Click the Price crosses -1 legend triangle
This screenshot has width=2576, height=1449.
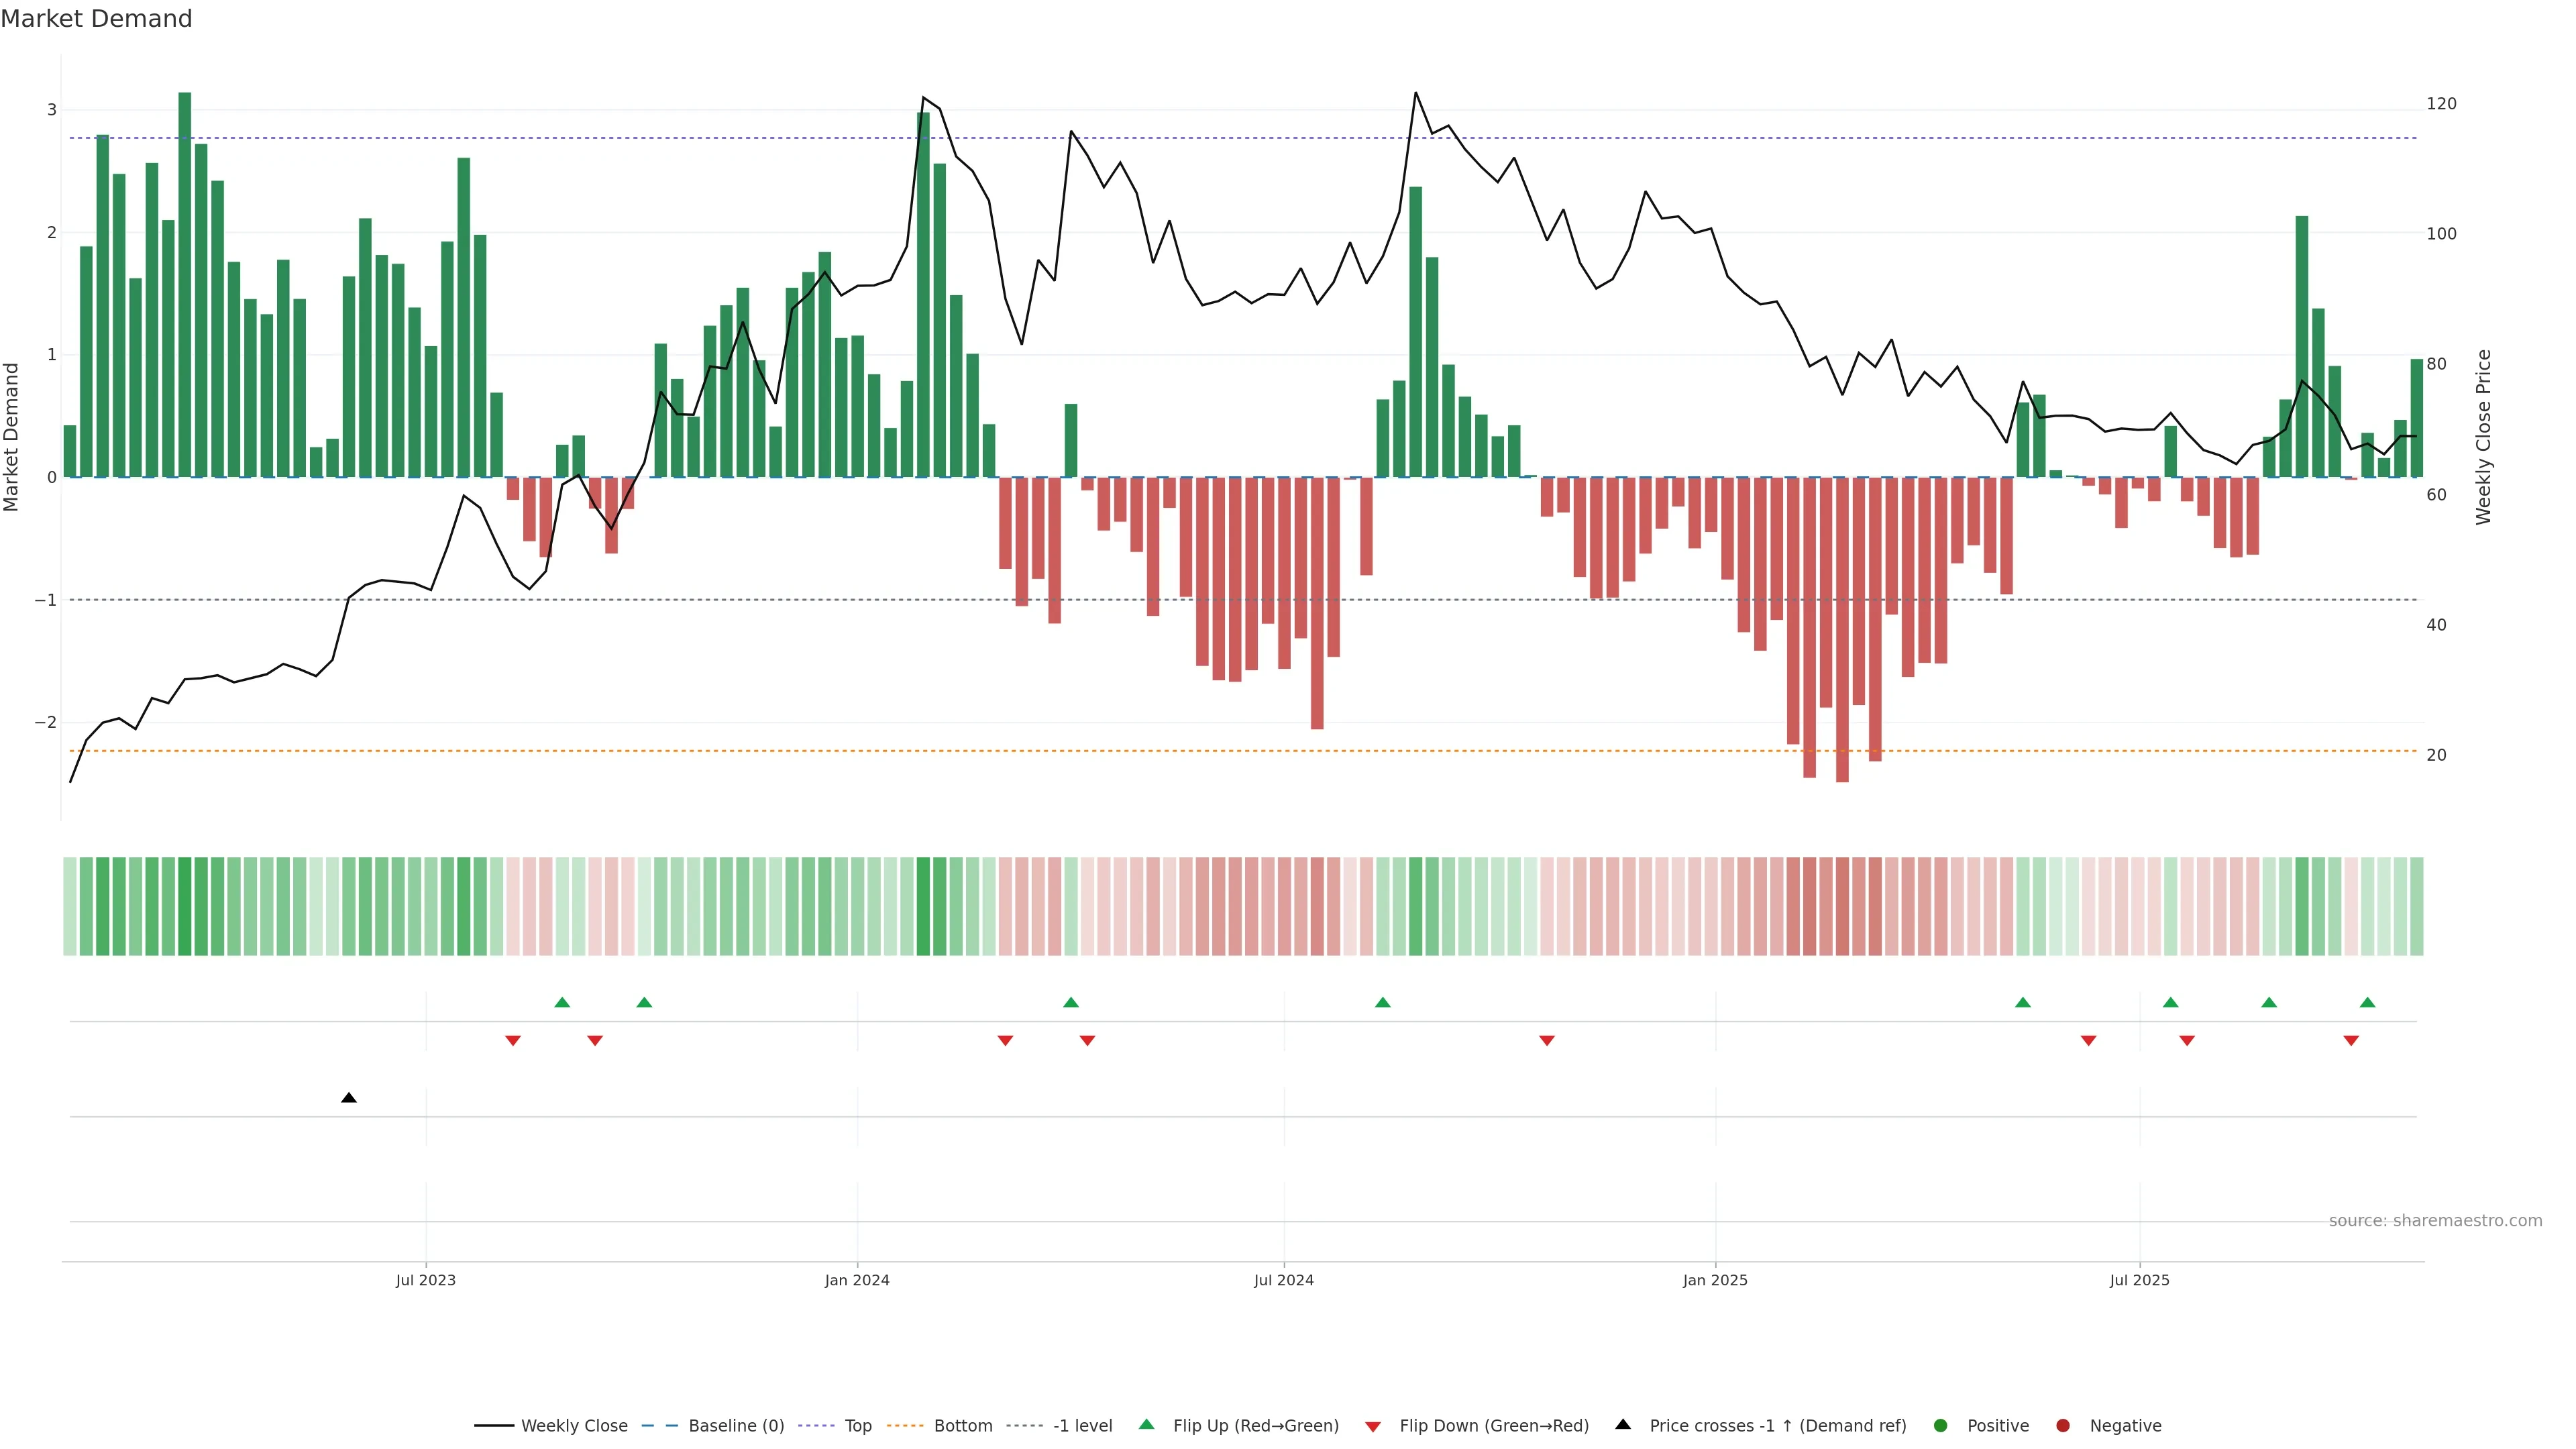pos(1622,1425)
